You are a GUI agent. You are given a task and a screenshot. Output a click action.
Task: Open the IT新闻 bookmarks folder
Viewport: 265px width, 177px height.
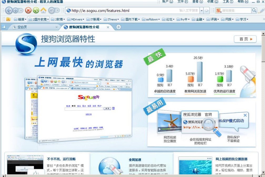click(x=94, y=19)
